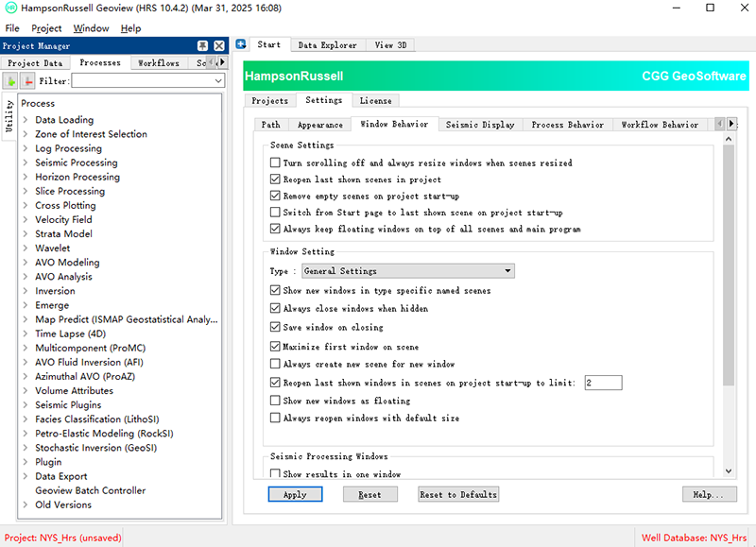
Task: Open the Project menu
Action: click(x=46, y=28)
